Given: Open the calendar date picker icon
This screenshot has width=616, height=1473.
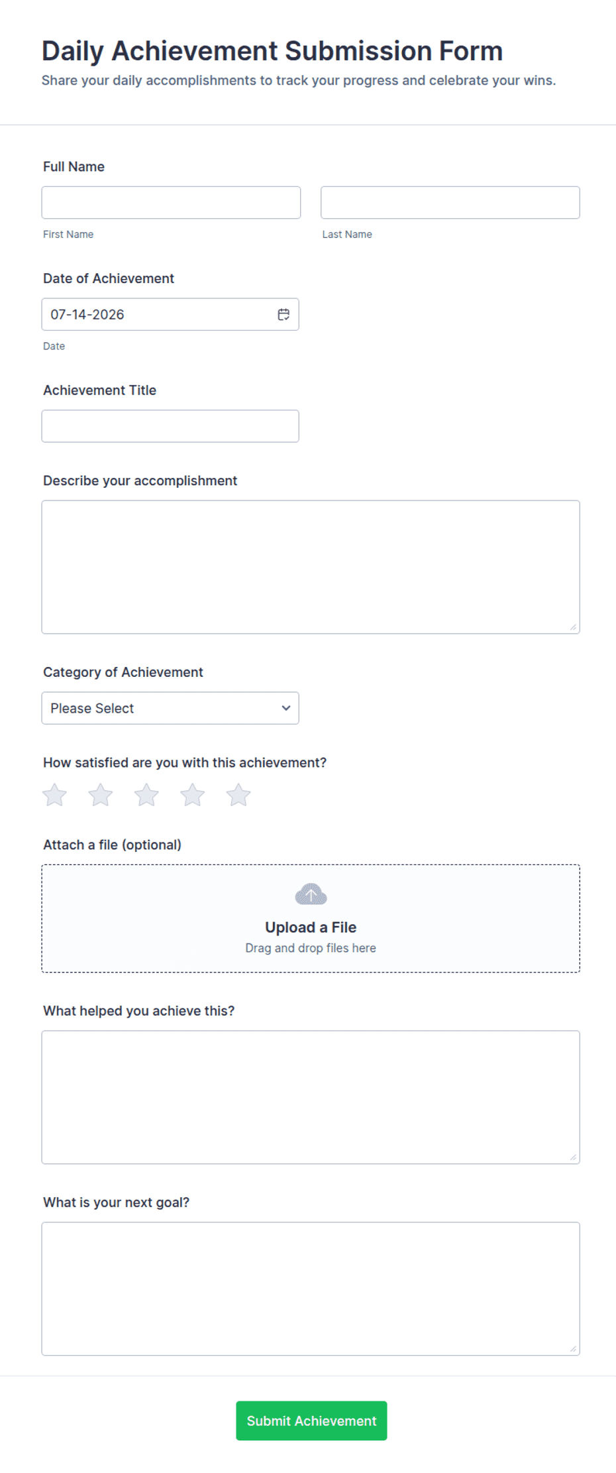Looking at the screenshot, I should click(283, 314).
